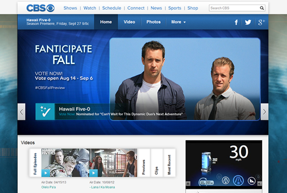Expand the More dropdown menu
The image size is (287, 193).
coord(179,22)
